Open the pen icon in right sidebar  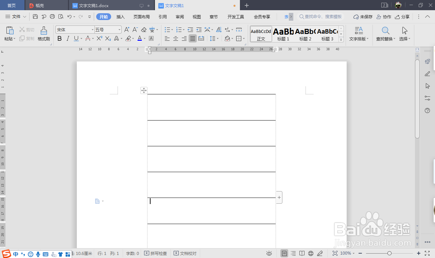[x=428, y=74]
